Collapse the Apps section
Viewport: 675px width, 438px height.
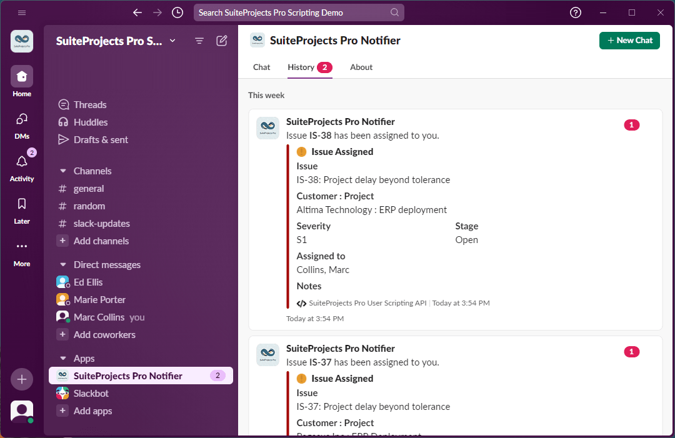[x=63, y=359]
